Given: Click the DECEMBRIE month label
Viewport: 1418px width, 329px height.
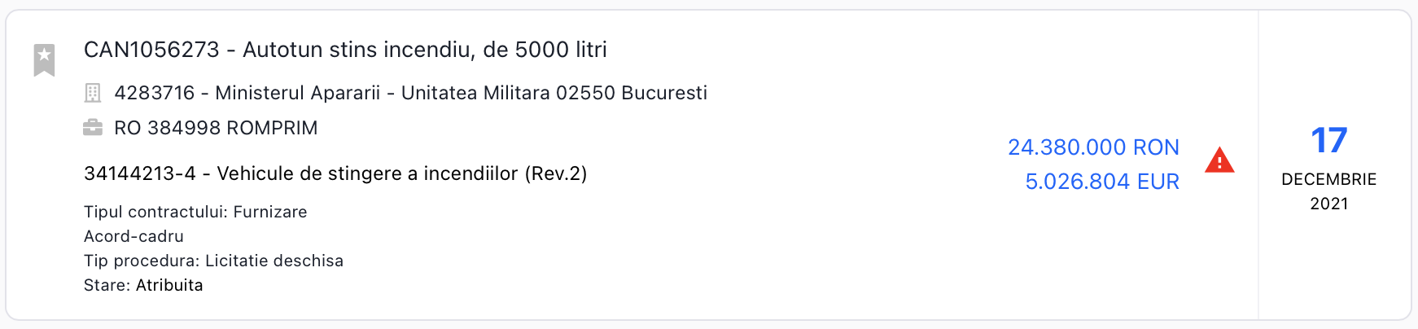Looking at the screenshot, I should (1328, 179).
